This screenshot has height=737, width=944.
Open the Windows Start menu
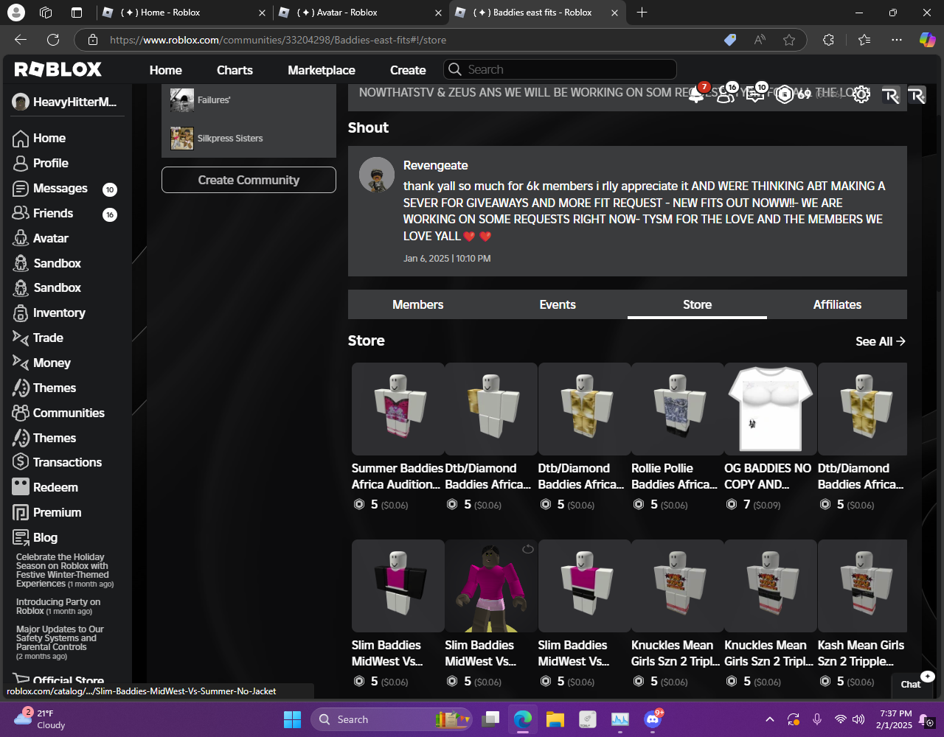coord(293,719)
